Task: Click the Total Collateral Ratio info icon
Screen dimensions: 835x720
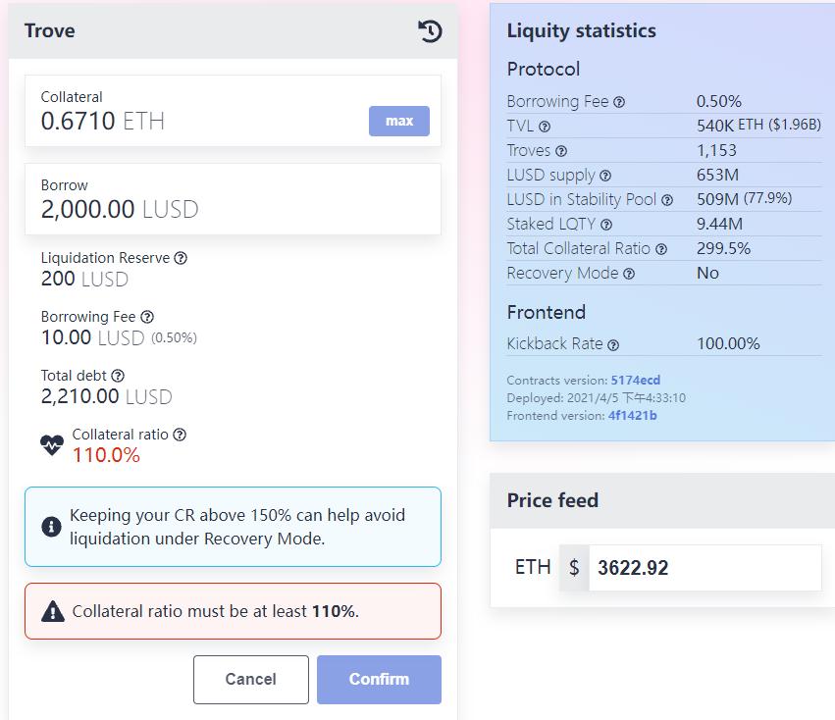Action: (661, 249)
